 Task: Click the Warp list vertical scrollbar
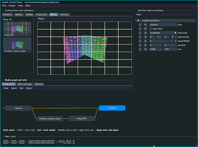33,47
